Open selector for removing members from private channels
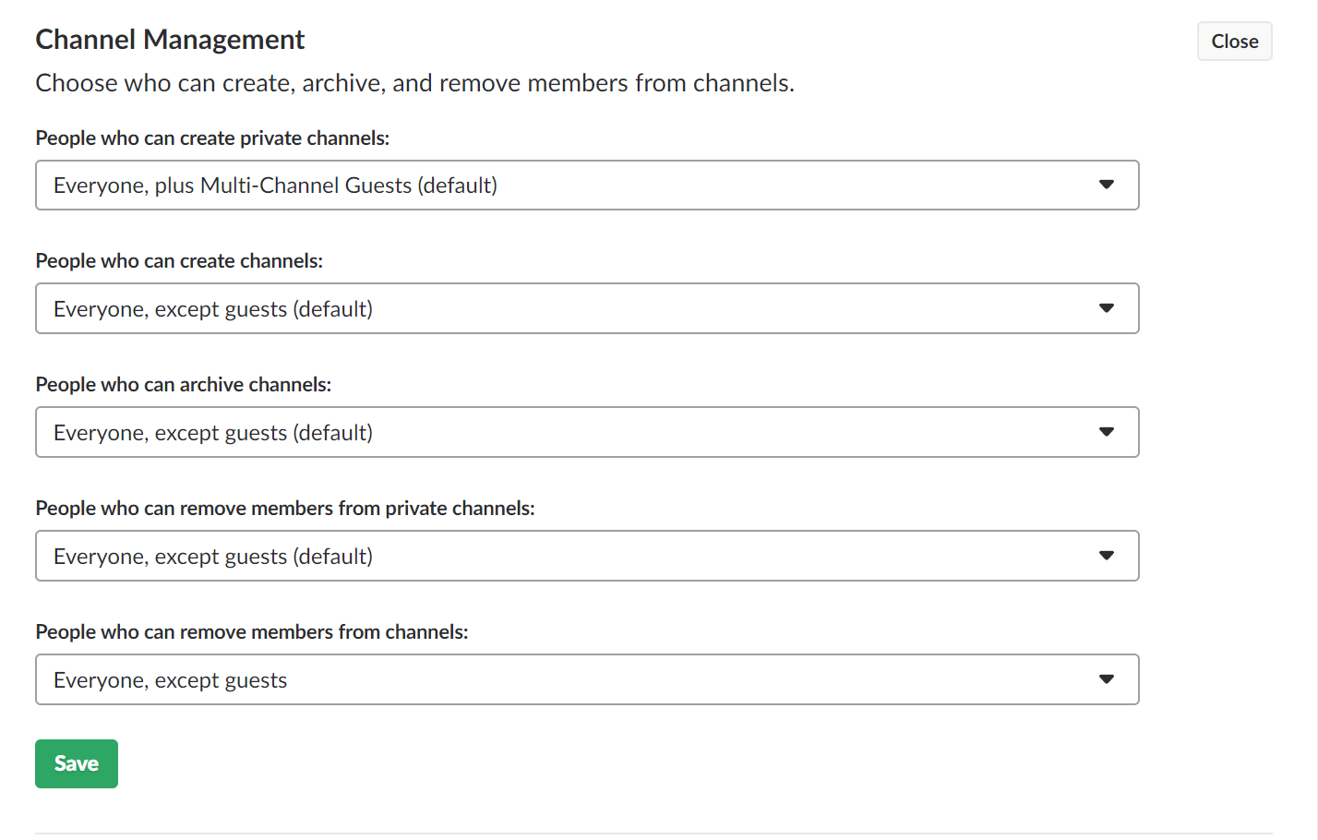The image size is (1318, 840). pos(587,556)
